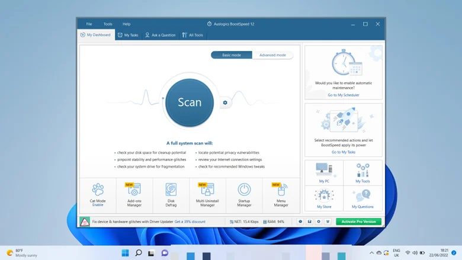
Task: Open My Questions section
Action: pyautogui.click(x=362, y=199)
